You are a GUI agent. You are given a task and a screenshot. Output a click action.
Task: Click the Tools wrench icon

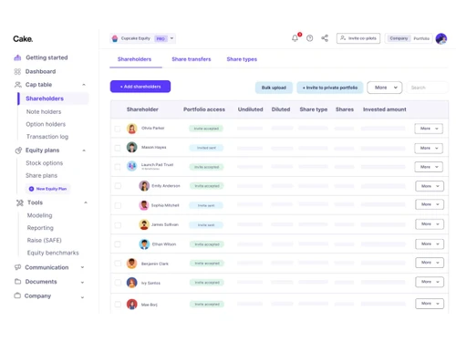(20, 202)
